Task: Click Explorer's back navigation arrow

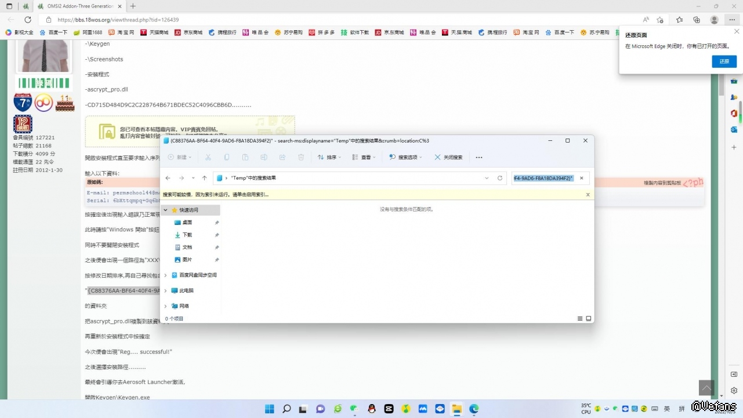Action: [x=168, y=178]
